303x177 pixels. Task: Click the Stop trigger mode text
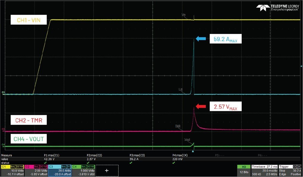coord(282,170)
